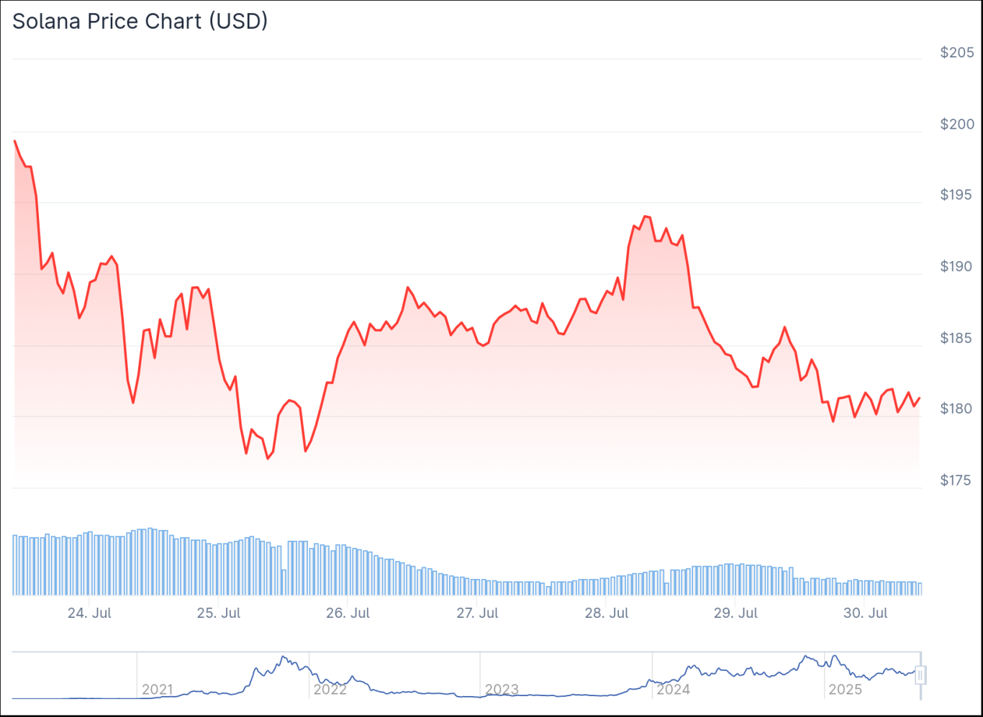The width and height of the screenshot is (983, 717).
Task: Click the 30. Jul date axis label
Action: [x=865, y=613]
